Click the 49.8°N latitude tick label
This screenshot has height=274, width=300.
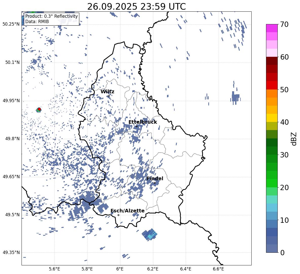pos(12,139)
